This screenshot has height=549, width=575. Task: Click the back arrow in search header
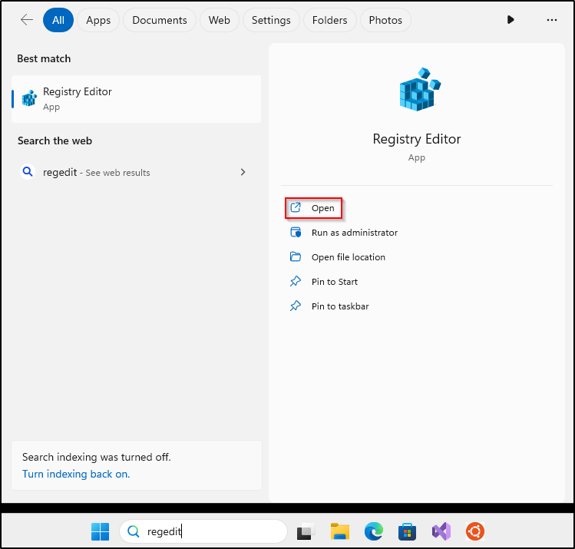pos(27,20)
